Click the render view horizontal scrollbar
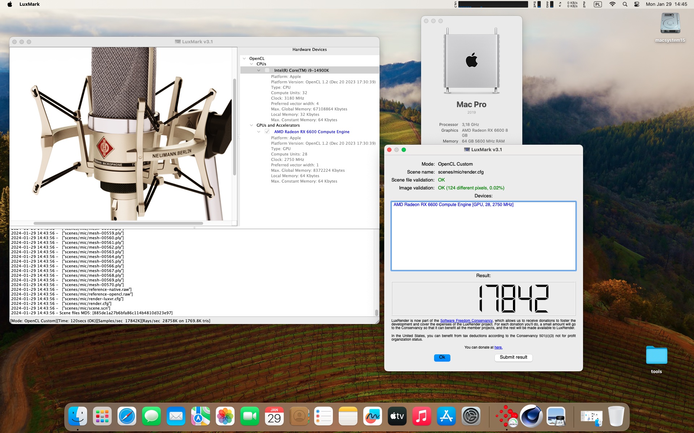Viewport: 694px width, 433px height. (x=118, y=223)
